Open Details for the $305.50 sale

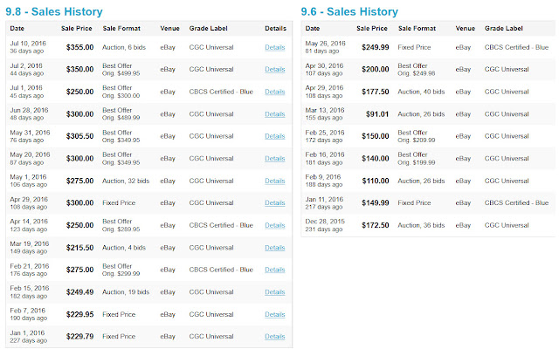[x=275, y=136]
